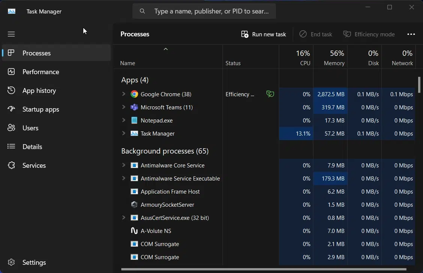423x273 pixels.
Task: Sort by the Memory column header
Action: click(x=330, y=57)
